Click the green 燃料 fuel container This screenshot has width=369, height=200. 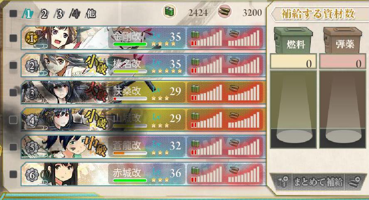click(293, 40)
